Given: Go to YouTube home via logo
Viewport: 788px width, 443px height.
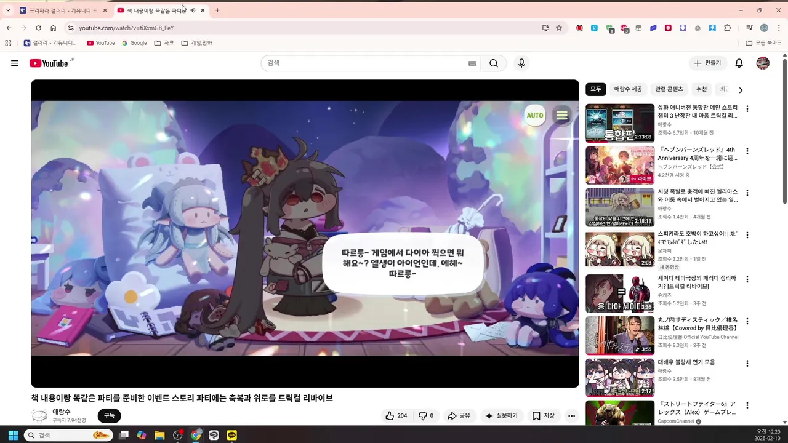Looking at the screenshot, I should [x=49, y=63].
